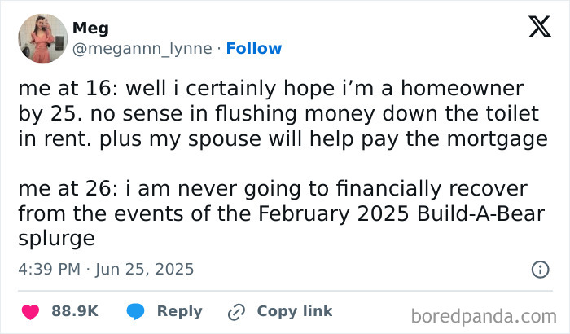This screenshot has height=334, width=570.
Task: Choose the Copy link text label
Action: 295,311
